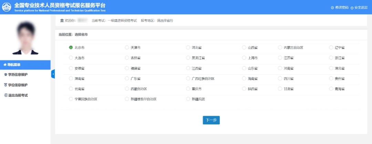Click the home icon beside 导航菜单
This screenshot has height=144, width=372.
(x=5, y=65)
